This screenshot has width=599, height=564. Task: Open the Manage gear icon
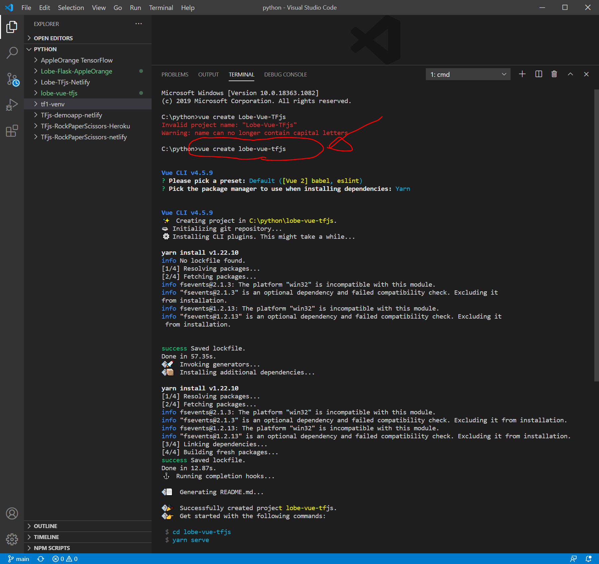(x=12, y=539)
